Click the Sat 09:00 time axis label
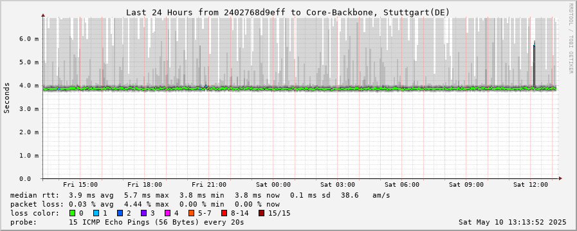This screenshot has width=577, height=231. click(466, 185)
